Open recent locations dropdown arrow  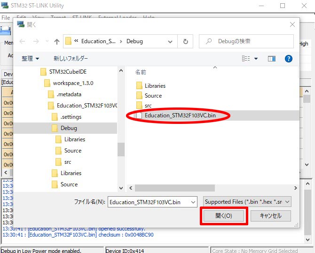(x=47, y=41)
